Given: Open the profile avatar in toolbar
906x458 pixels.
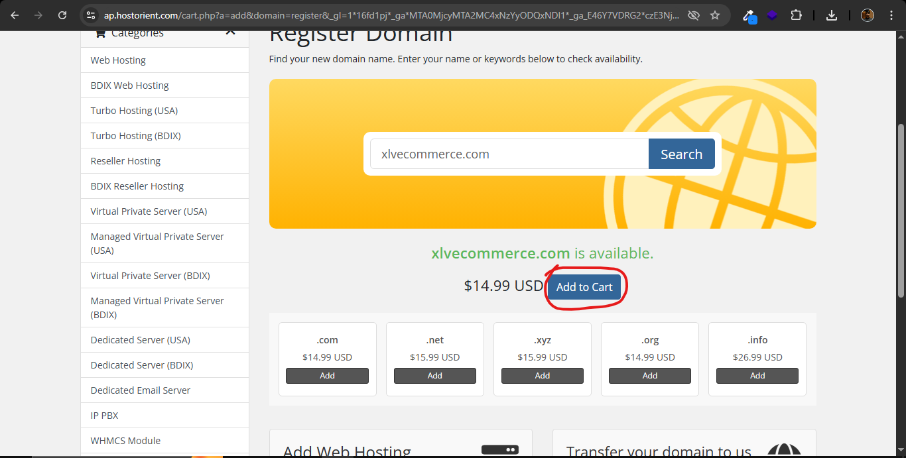Looking at the screenshot, I should (x=868, y=15).
